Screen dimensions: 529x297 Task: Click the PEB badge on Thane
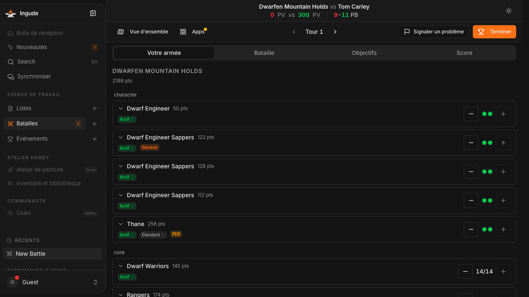click(x=176, y=234)
